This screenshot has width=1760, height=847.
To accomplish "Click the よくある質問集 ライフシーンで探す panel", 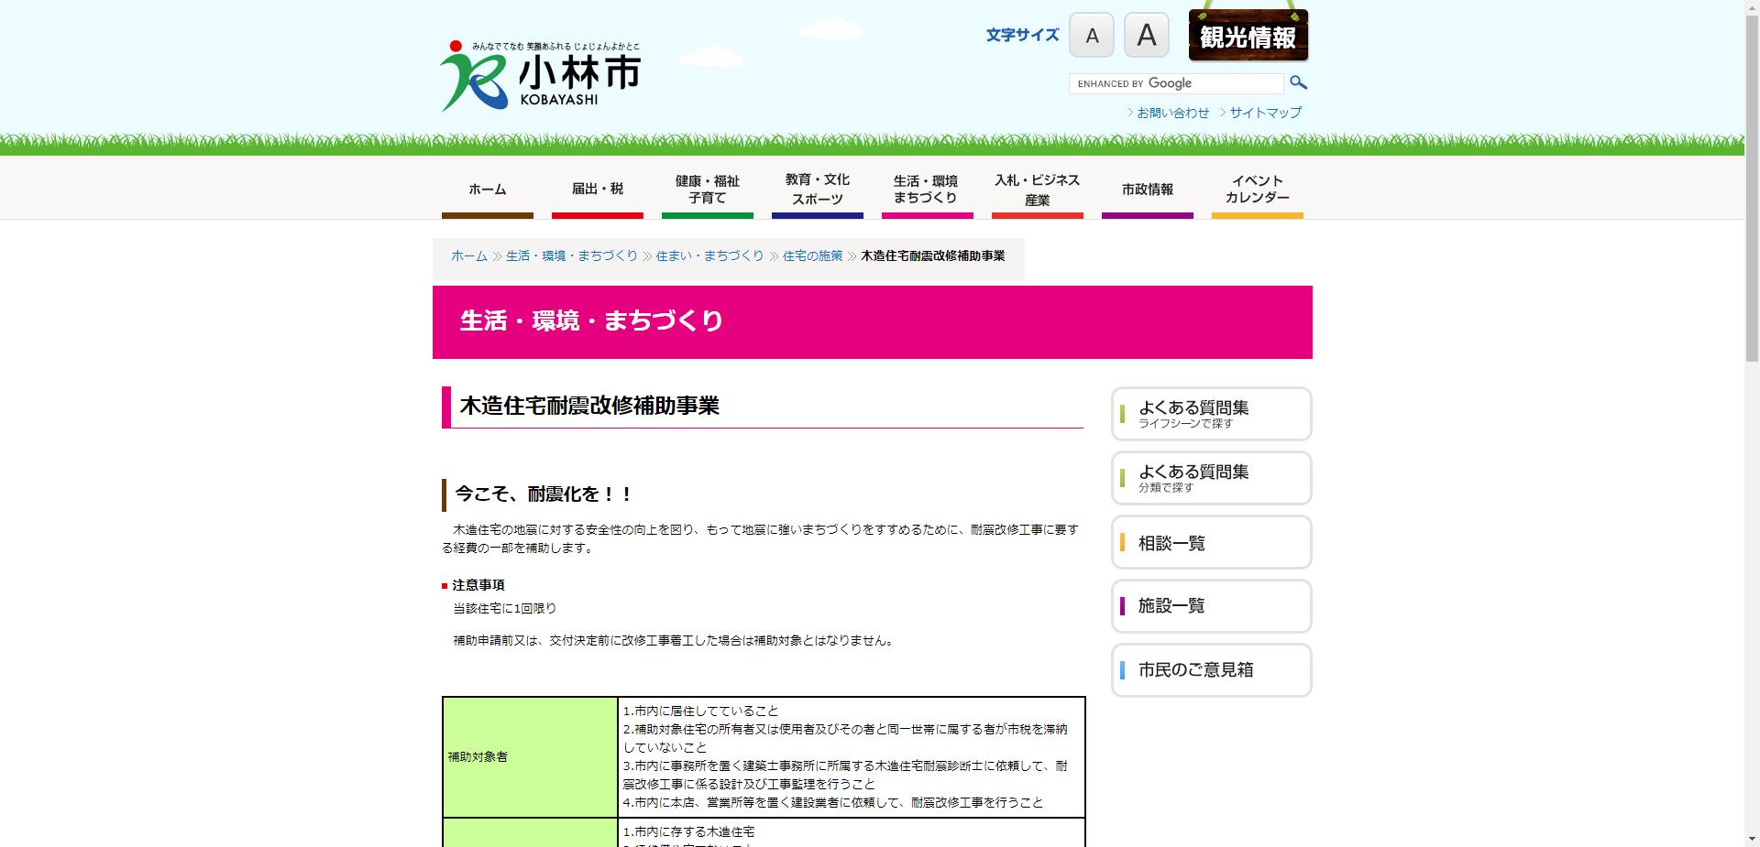I will pyautogui.click(x=1211, y=414).
